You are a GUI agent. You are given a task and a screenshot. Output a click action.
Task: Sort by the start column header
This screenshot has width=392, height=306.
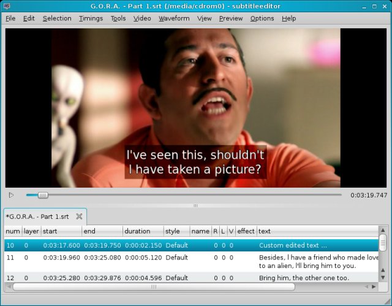pos(61,231)
